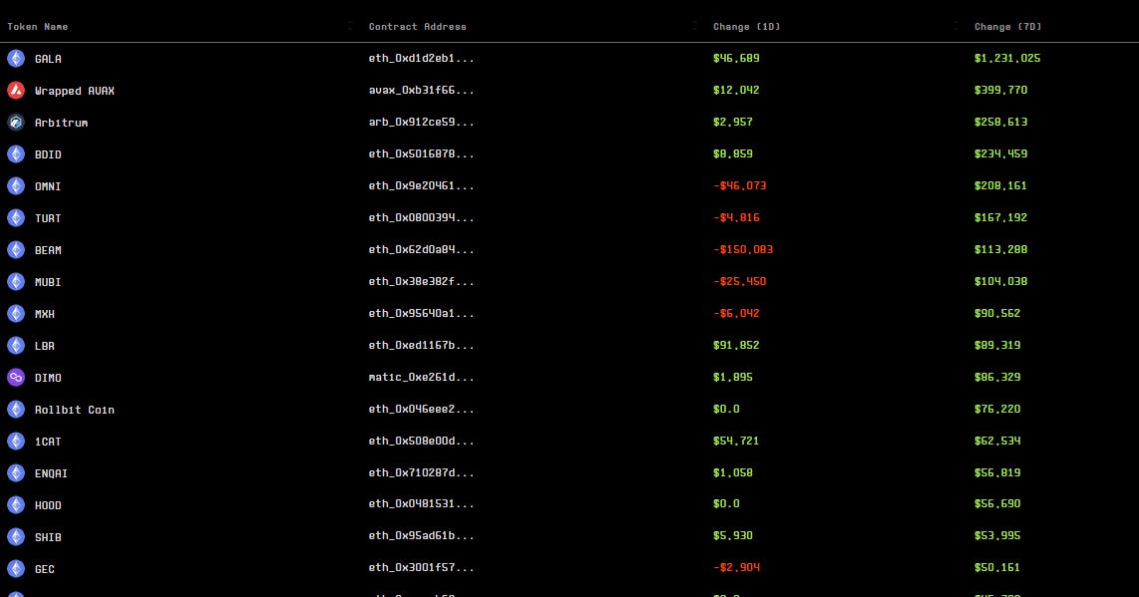Sort by the Contract Address column header
Viewport: 1139px width, 597px height.
coord(418,27)
